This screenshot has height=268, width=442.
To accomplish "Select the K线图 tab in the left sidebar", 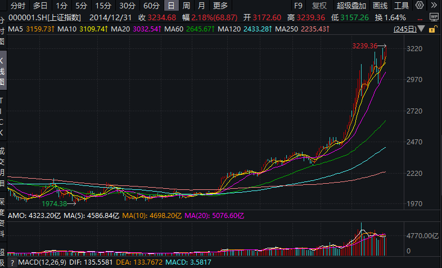I will [x=2, y=70].
